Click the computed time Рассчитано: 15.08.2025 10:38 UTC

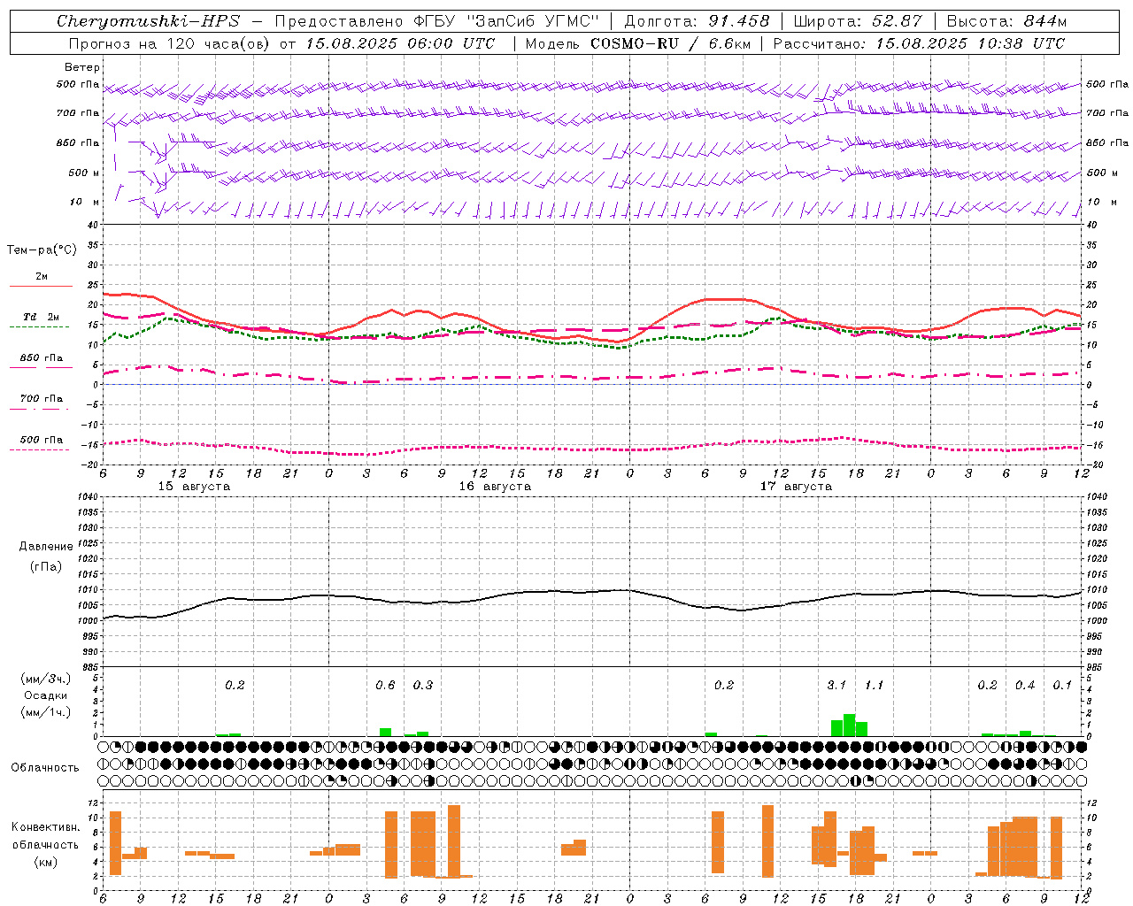tap(919, 43)
